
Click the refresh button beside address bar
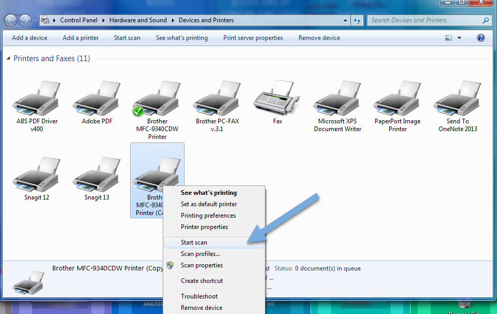pyautogui.click(x=357, y=20)
